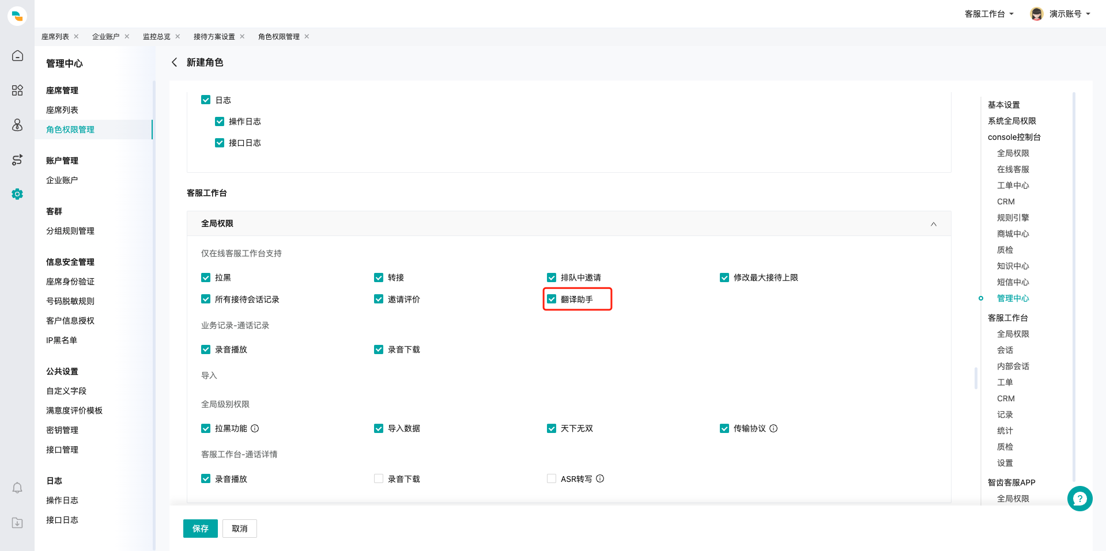Viewport: 1106px width, 551px height.
Task: Click info icon next to 传输协议
Action: (x=773, y=428)
